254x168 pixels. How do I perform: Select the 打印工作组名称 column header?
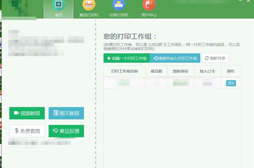pos(124,71)
